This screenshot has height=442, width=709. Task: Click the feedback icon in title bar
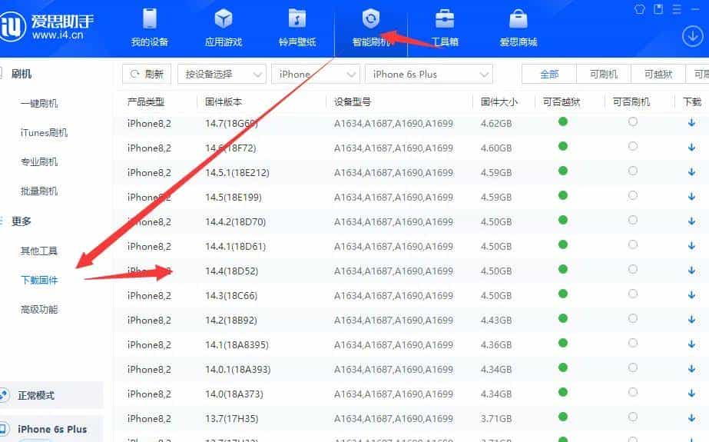658,9
